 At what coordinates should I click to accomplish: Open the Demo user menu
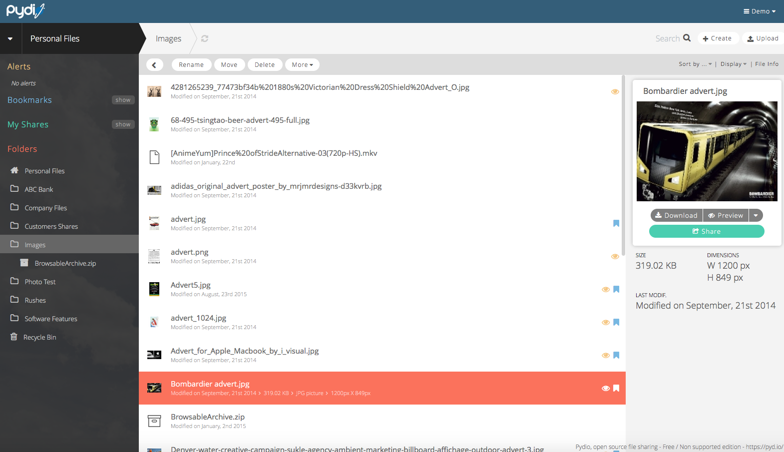click(760, 11)
